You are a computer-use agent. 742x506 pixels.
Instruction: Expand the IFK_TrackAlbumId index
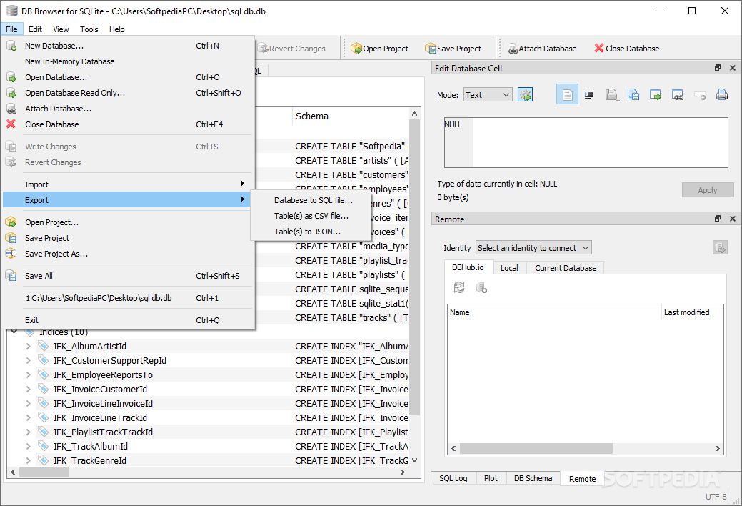pyautogui.click(x=29, y=446)
